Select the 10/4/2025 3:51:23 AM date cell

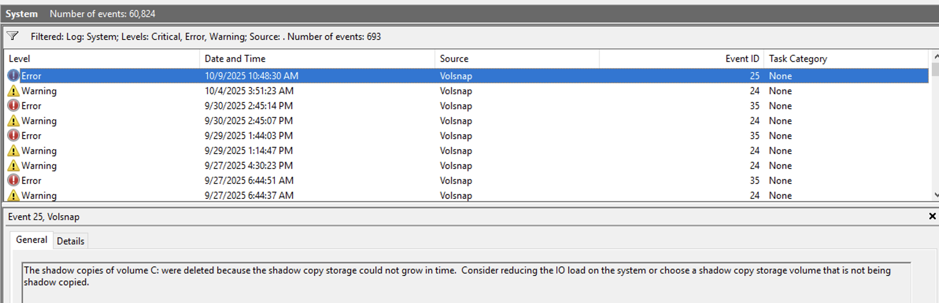coord(249,91)
